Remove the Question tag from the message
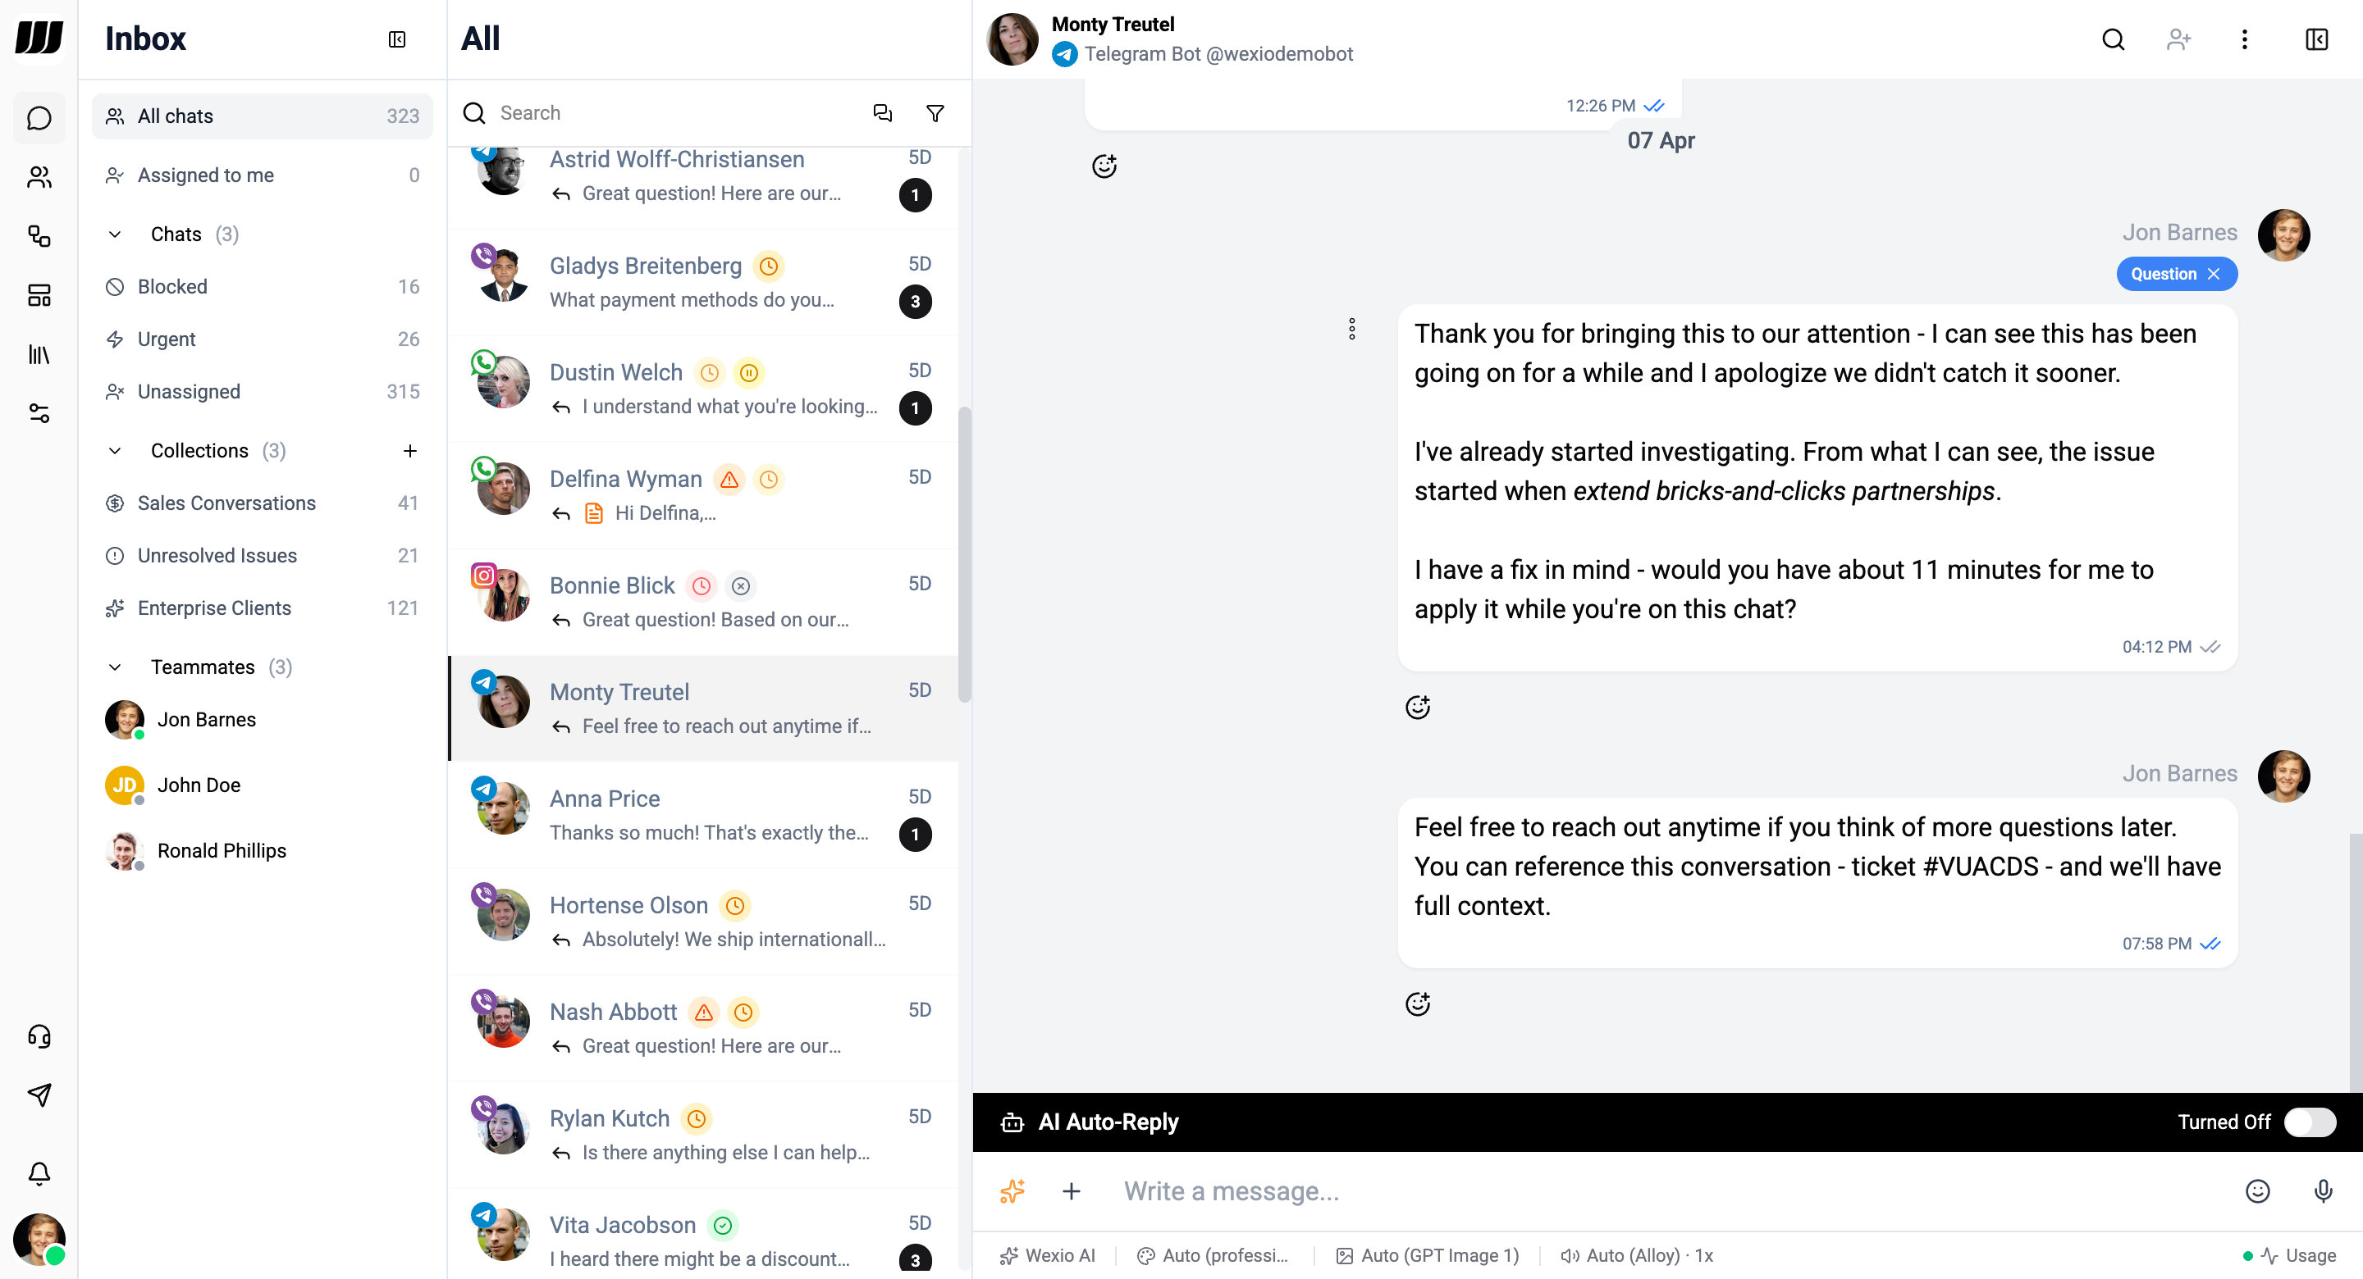The width and height of the screenshot is (2363, 1279). tap(2214, 273)
